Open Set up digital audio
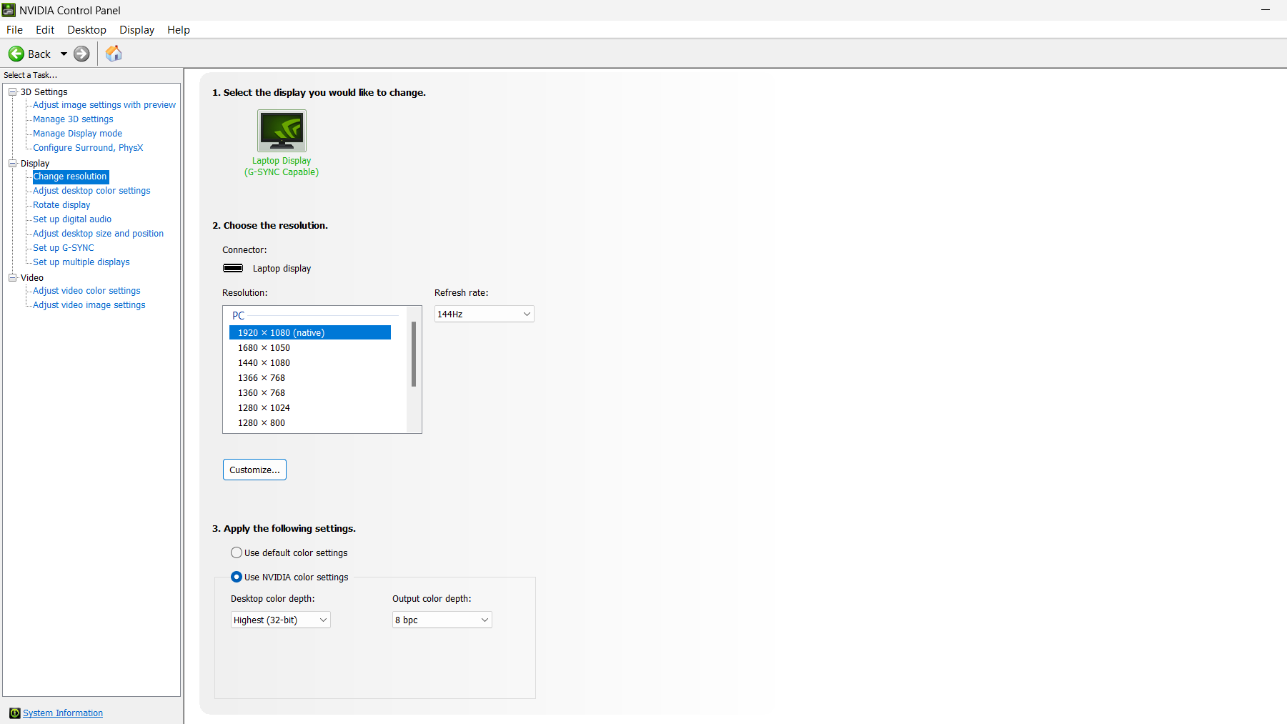The width and height of the screenshot is (1287, 724). click(x=72, y=219)
